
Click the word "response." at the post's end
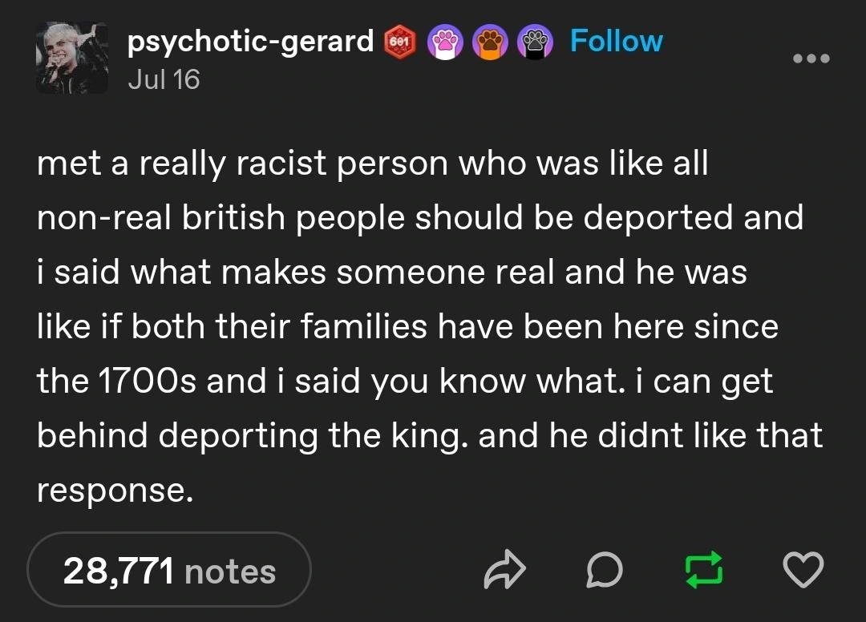[115, 490]
